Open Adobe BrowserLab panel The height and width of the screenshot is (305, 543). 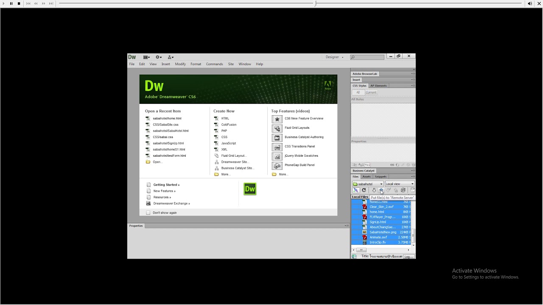[365, 74]
